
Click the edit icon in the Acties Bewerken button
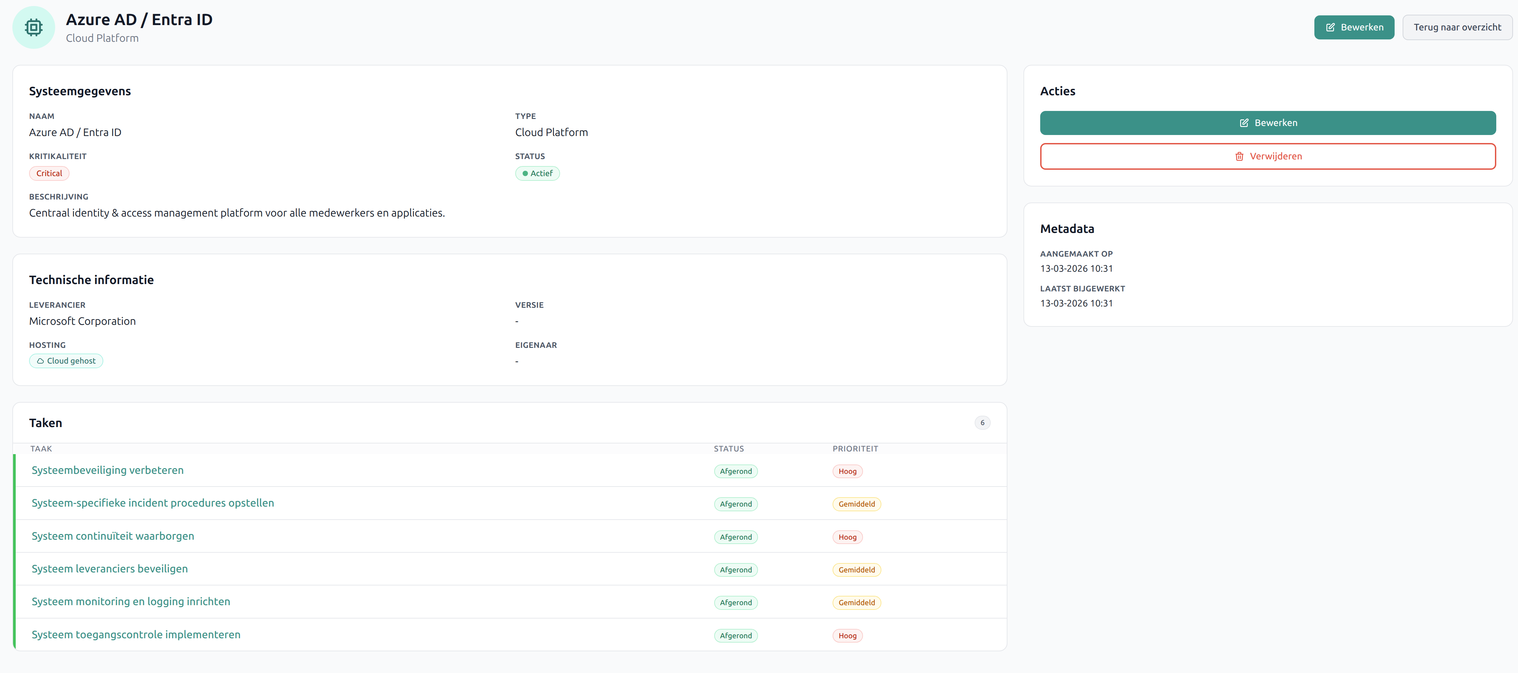pos(1244,123)
